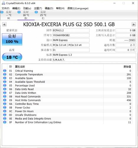138x148 pixels.
Task: Click status dot for Percentage Used row
Action: point(5,85)
